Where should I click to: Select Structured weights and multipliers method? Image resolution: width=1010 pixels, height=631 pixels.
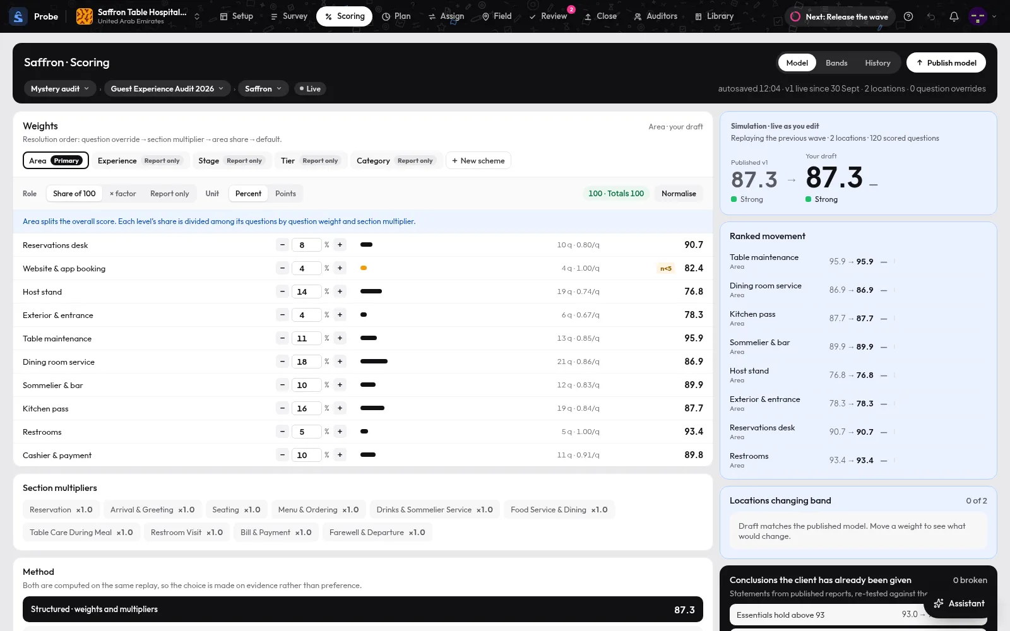tap(363, 610)
